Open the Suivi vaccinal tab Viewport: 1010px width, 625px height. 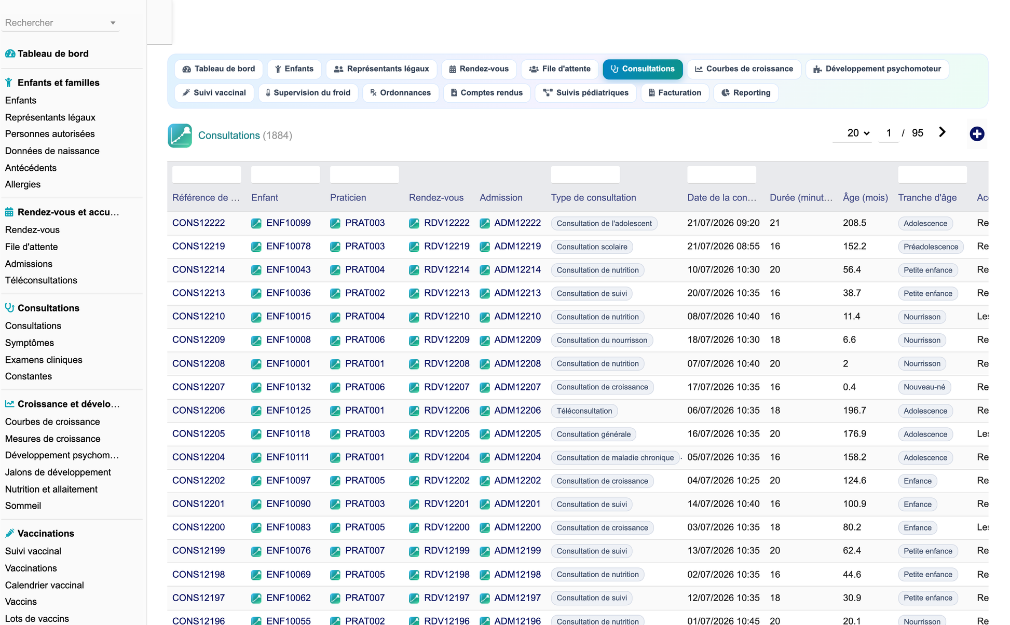pos(214,93)
